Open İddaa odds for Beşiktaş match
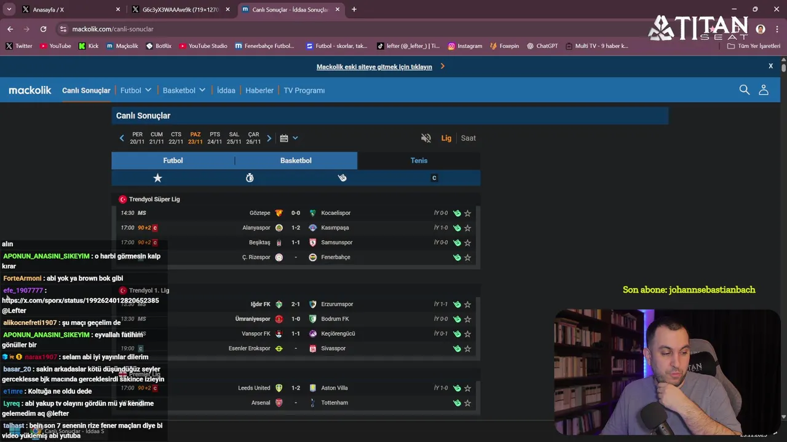The height and width of the screenshot is (442, 787). pos(457,242)
